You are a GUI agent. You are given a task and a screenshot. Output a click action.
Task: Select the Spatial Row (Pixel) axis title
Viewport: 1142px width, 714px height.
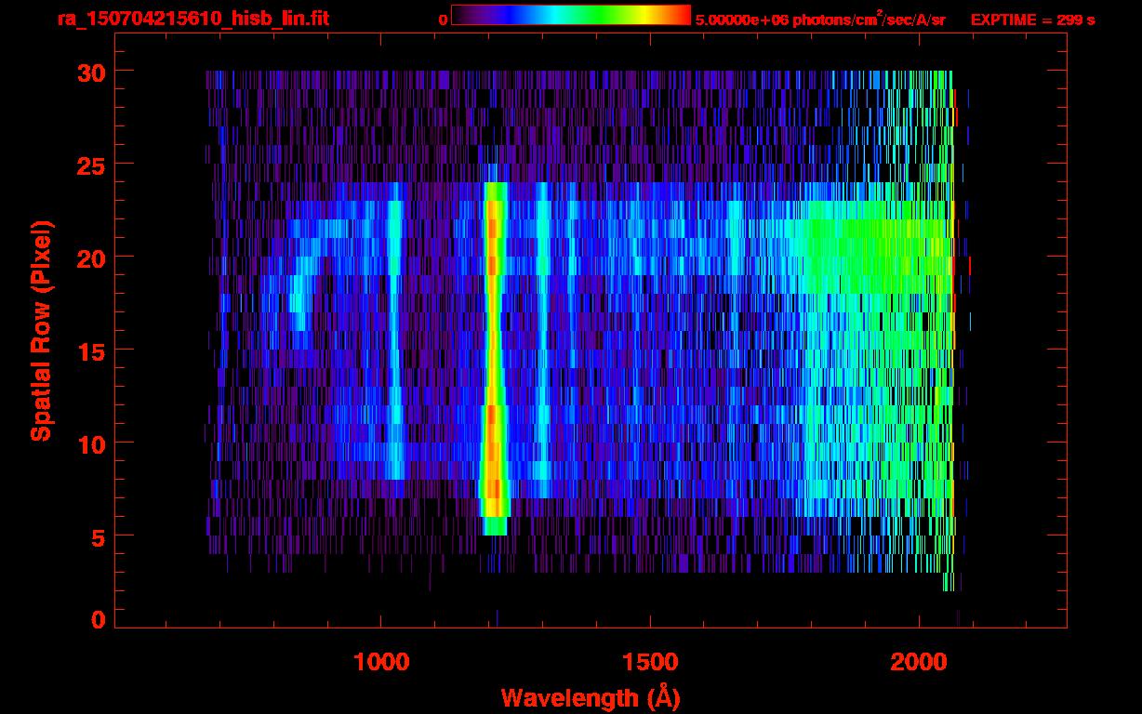tap(41, 330)
